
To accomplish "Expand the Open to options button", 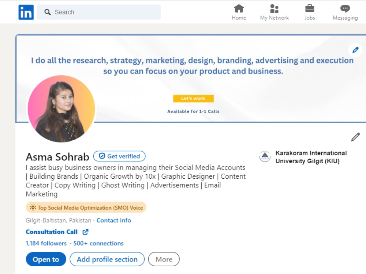I will pos(46,259).
